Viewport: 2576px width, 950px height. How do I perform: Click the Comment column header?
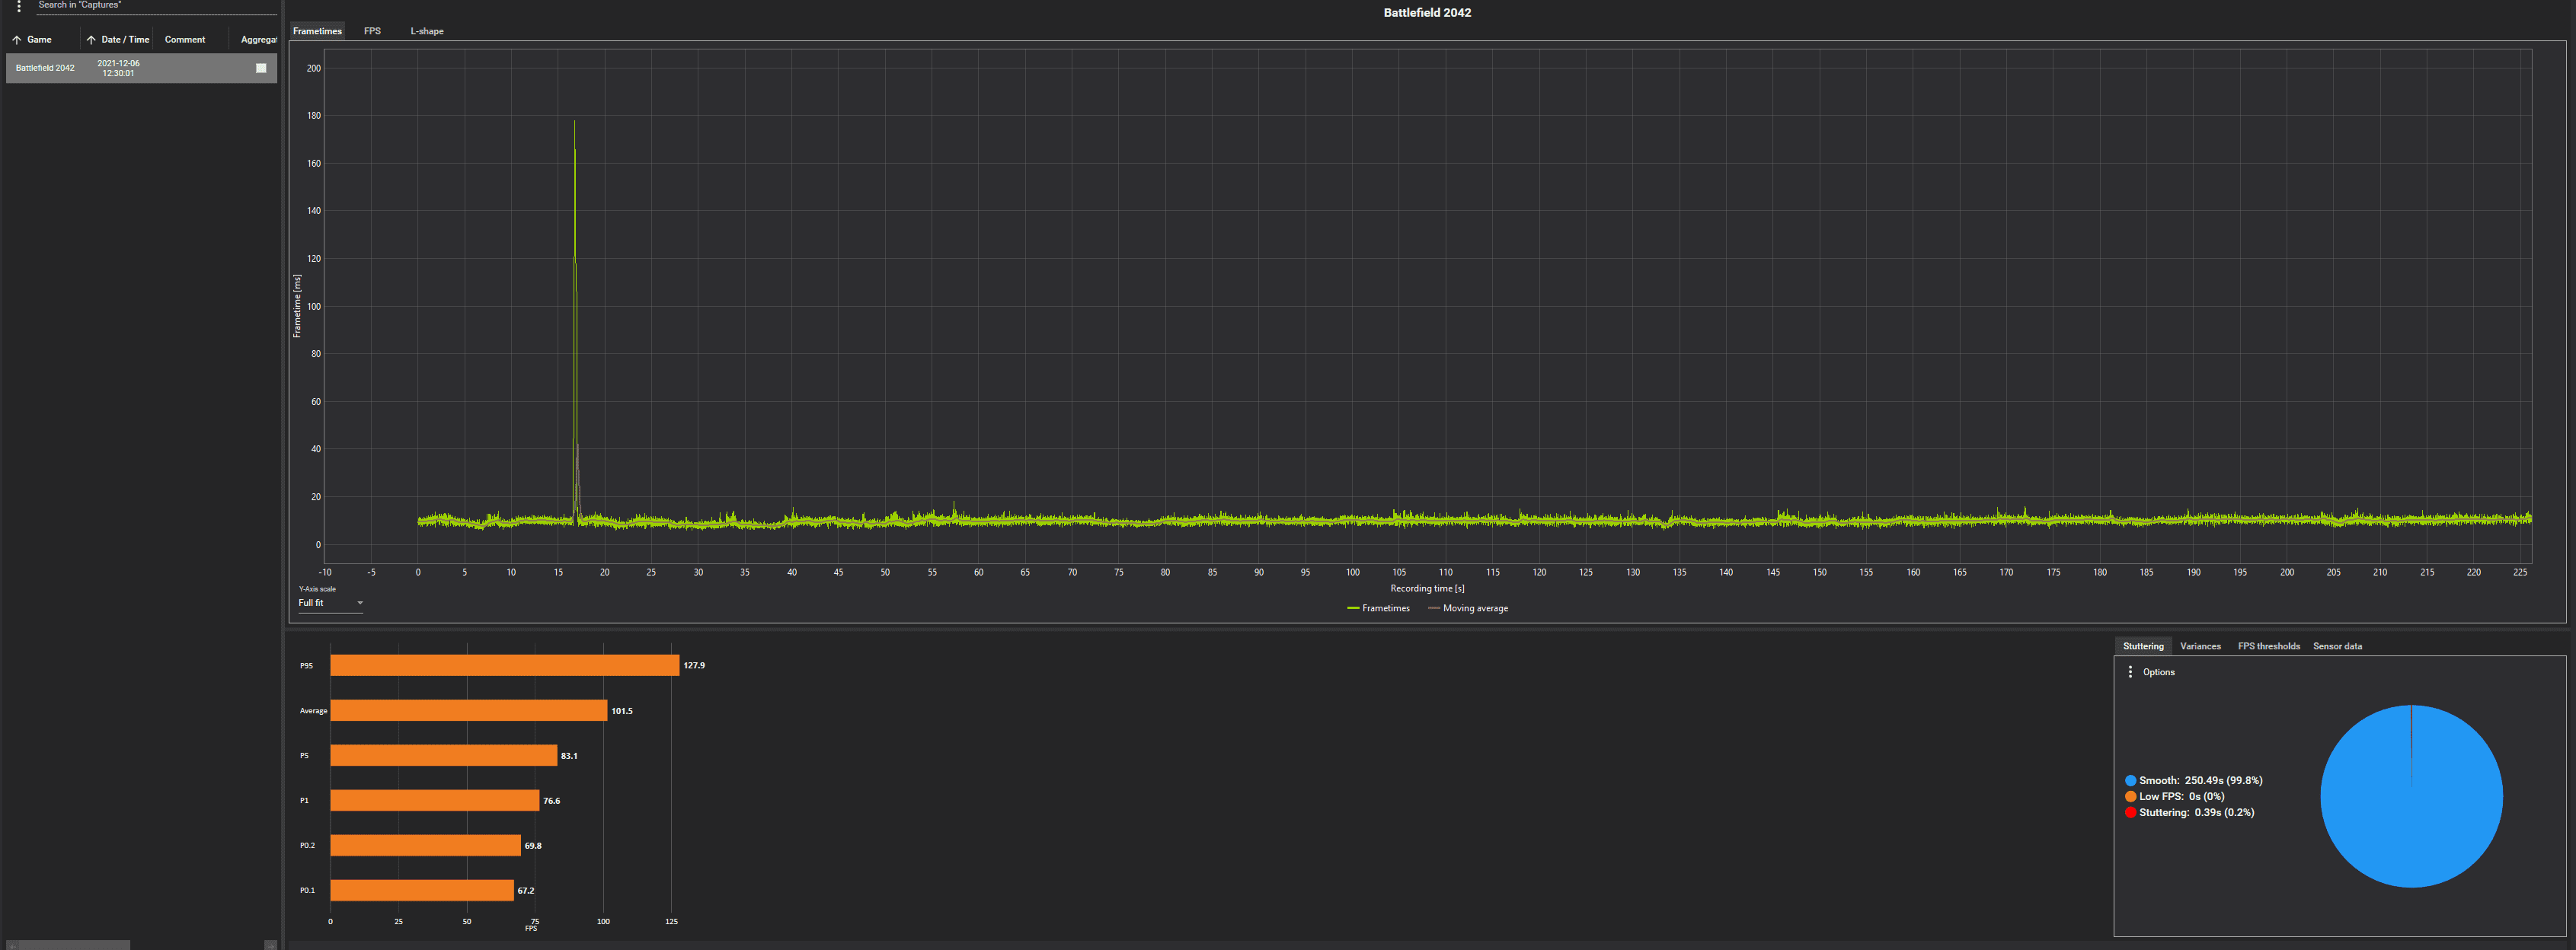coord(185,40)
